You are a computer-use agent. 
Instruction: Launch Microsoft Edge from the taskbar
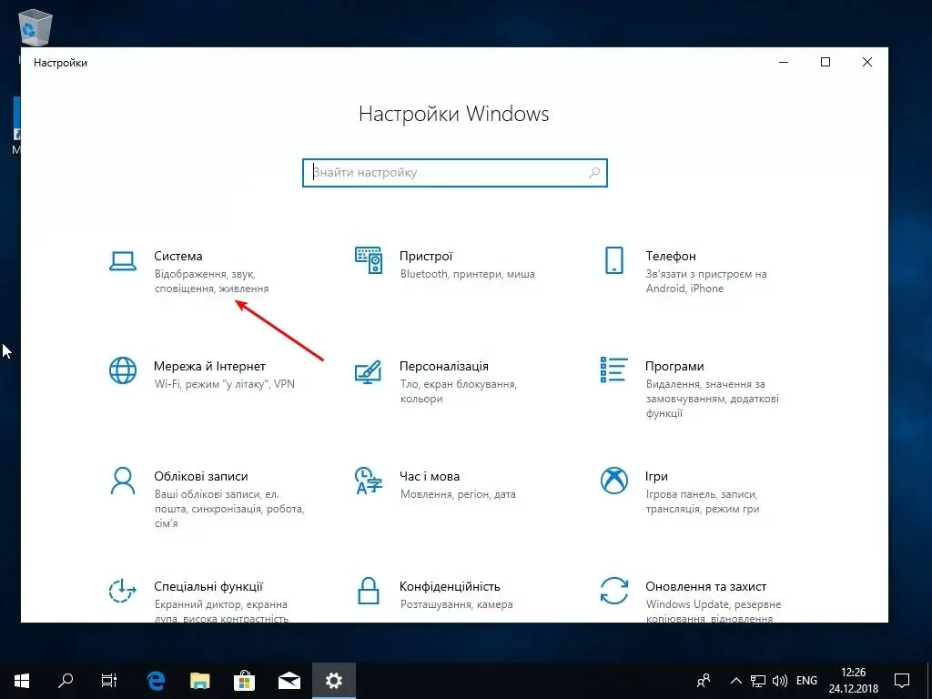click(x=156, y=681)
